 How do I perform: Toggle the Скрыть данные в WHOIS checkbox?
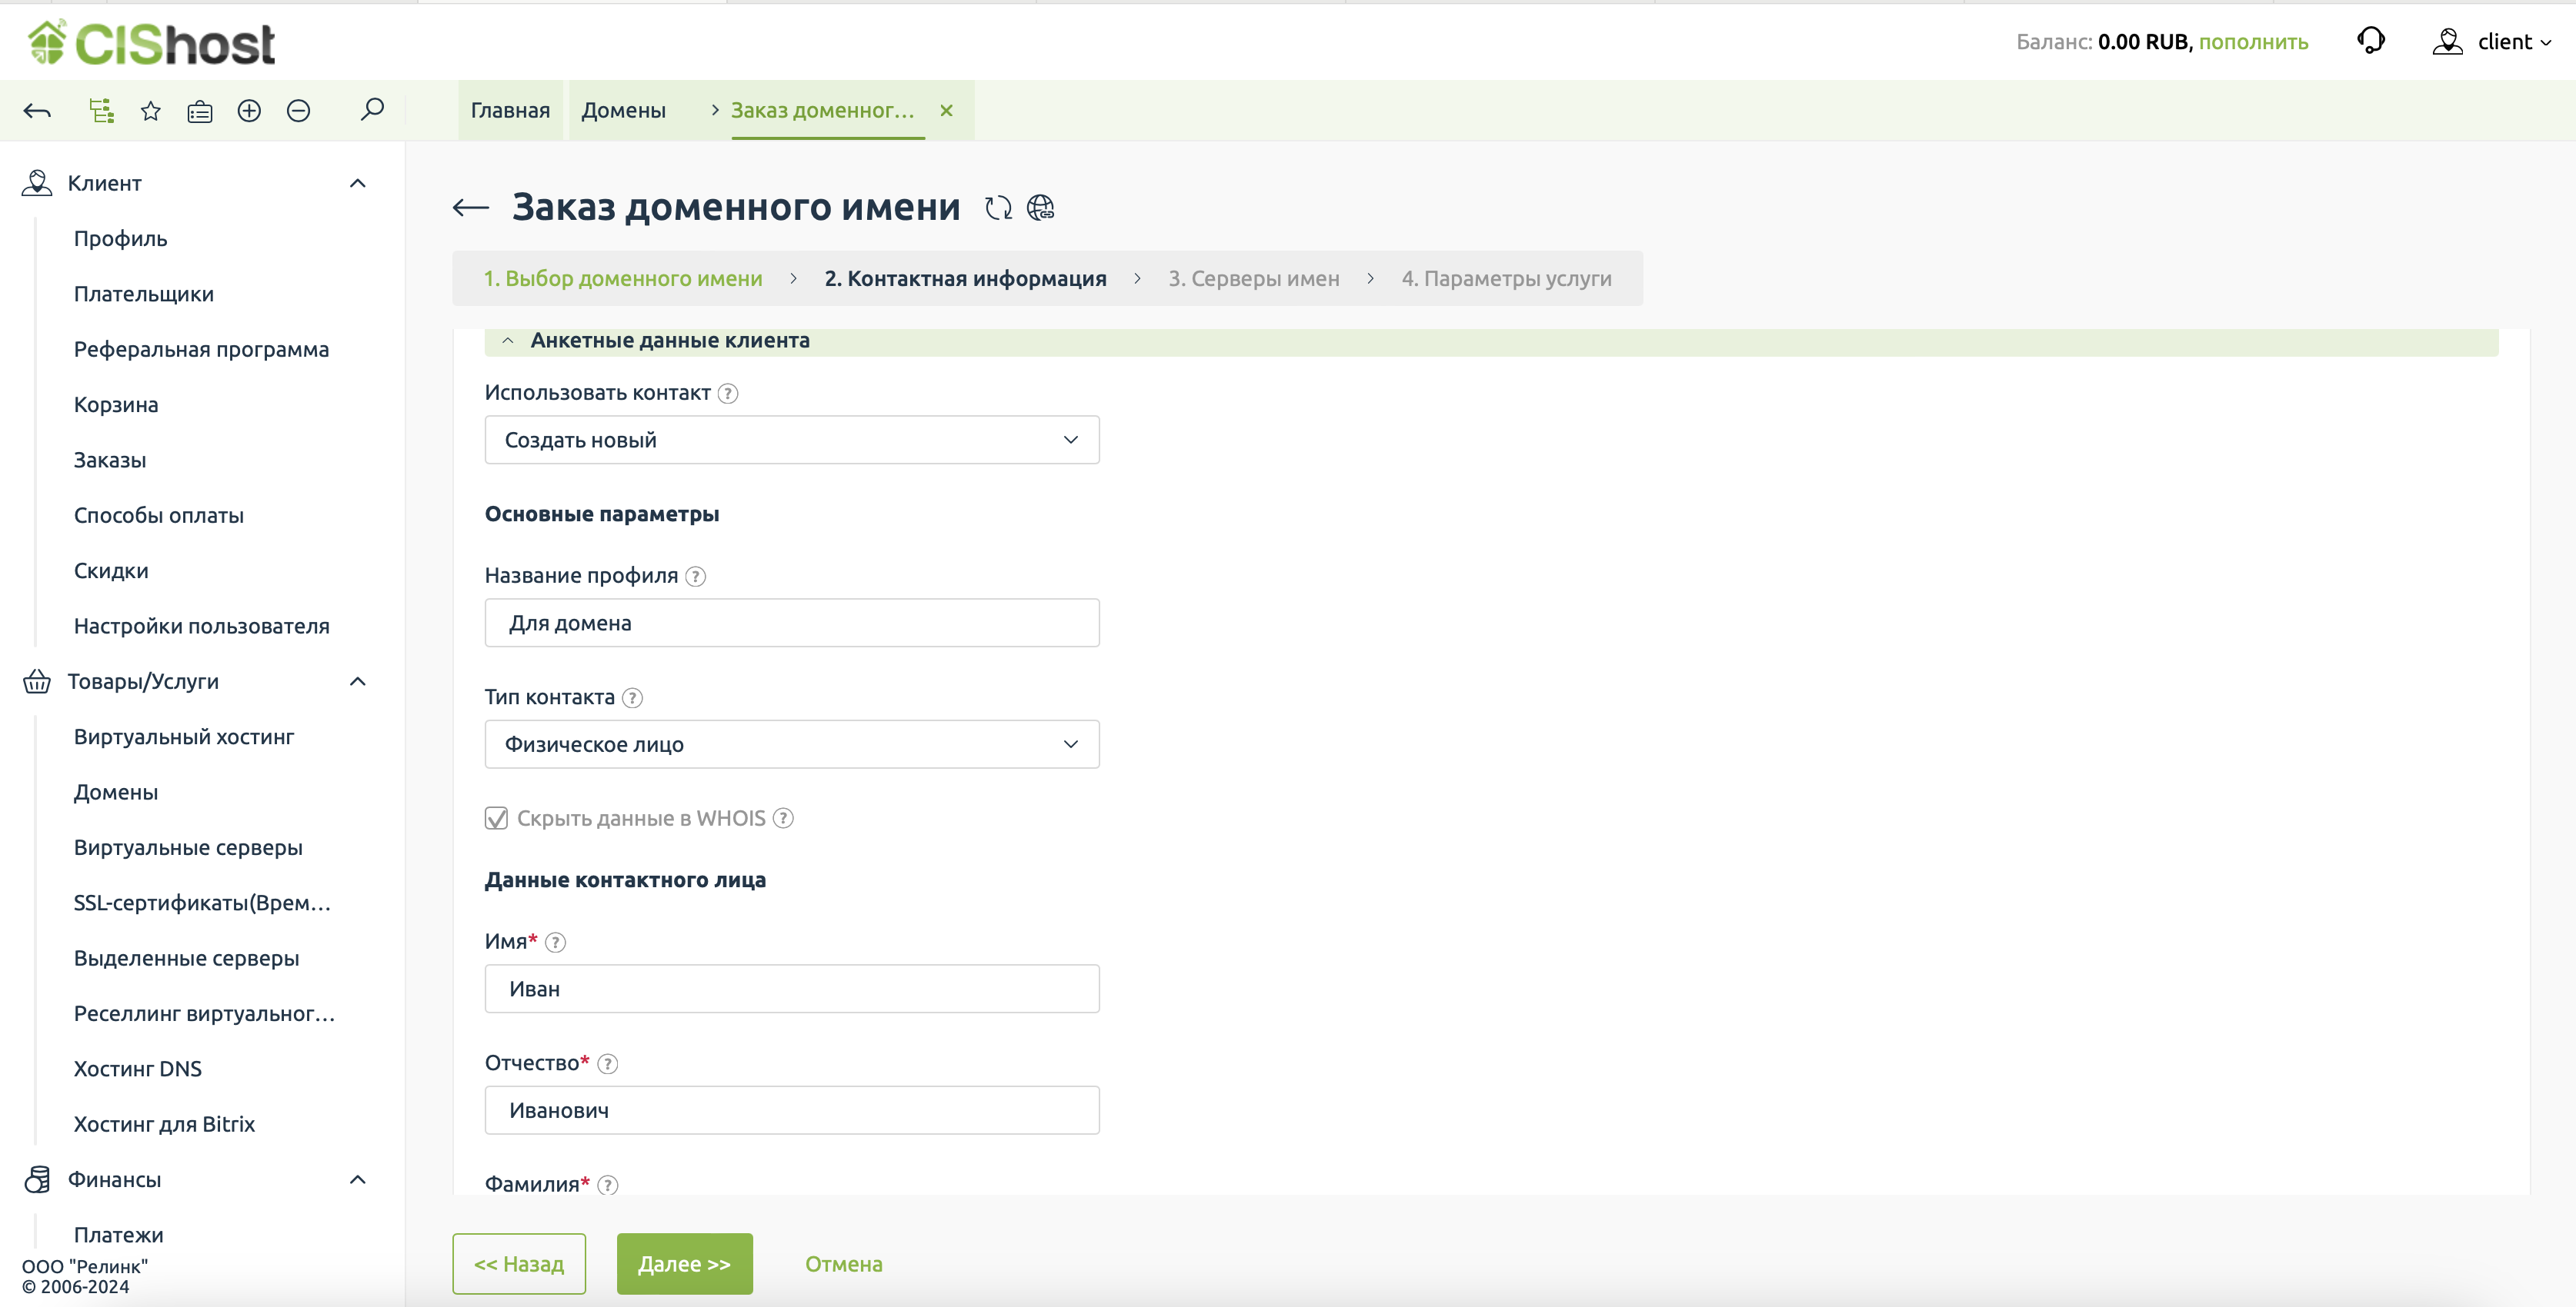click(496, 818)
